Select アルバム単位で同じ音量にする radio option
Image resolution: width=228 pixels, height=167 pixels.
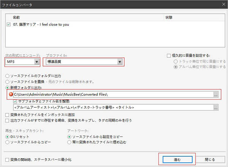pos(176,67)
